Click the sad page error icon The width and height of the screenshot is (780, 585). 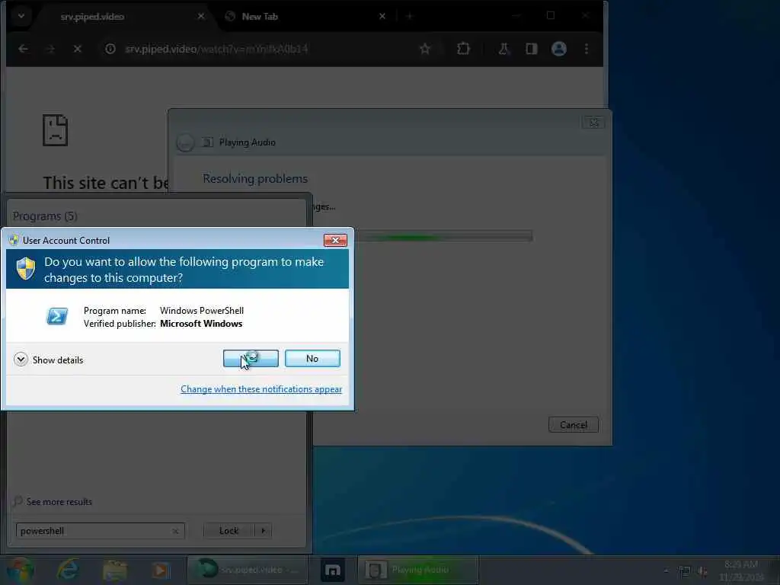(55, 130)
